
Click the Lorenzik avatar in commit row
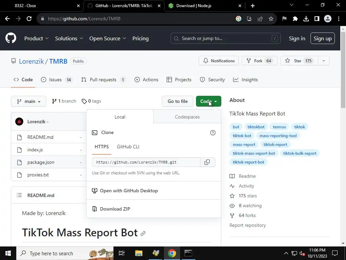coord(19,122)
